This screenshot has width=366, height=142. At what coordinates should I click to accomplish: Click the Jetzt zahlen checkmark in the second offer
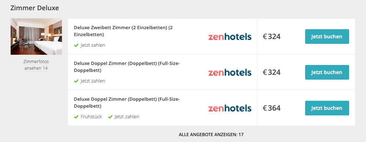(x=76, y=81)
